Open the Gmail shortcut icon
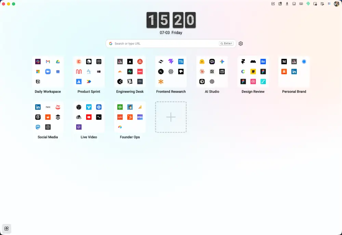 pos(48,62)
